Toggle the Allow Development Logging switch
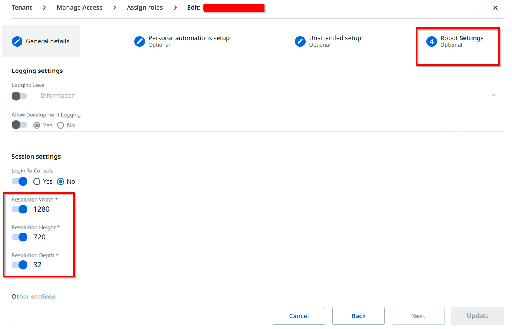This screenshot has width=512, height=329. coord(19,125)
